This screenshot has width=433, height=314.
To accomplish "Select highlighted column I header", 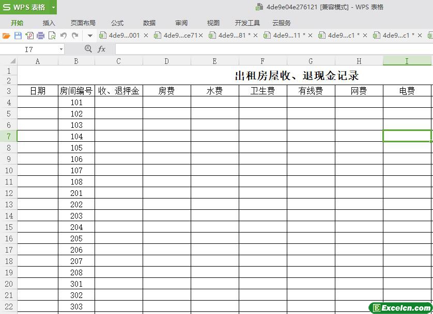I will [407, 61].
